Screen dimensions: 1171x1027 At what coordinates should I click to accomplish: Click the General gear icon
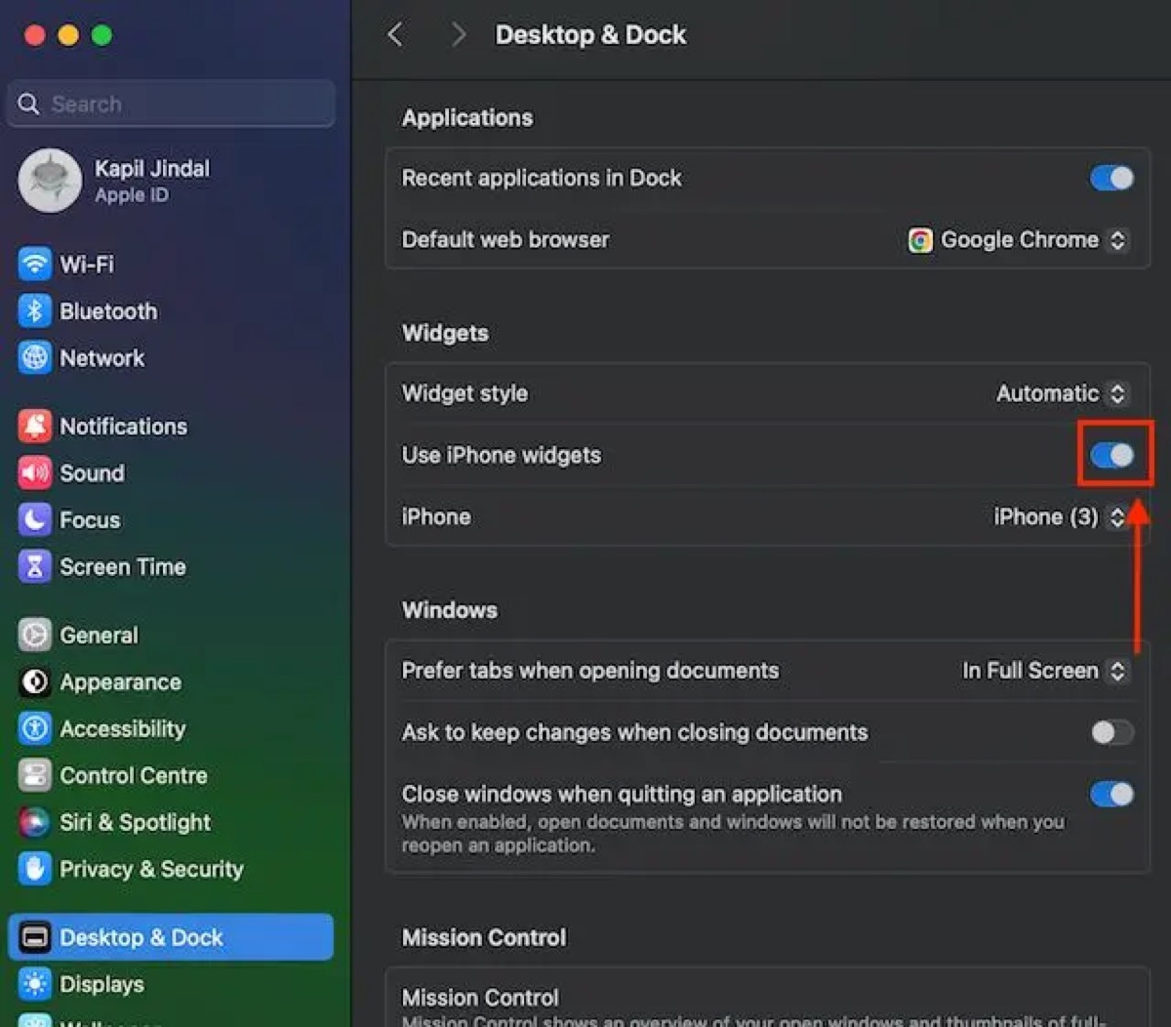pos(35,635)
